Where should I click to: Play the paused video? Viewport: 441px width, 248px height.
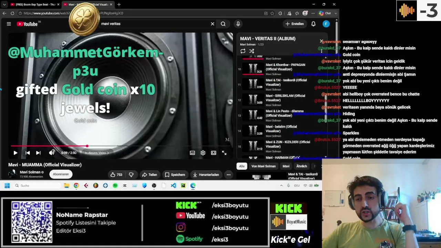pyautogui.click(x=16, y=153)
